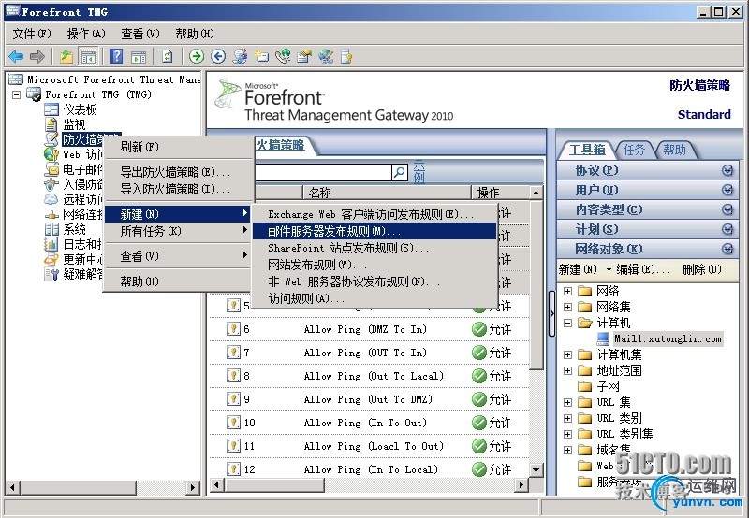The image size is (749, 518).
Task: Click the 示例 link beside search box
Action: coord(419,172)
